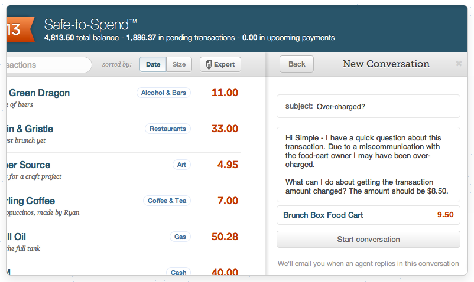Close the New Conversation panel
Screen dimensions: 474x282
click(459, 64)
